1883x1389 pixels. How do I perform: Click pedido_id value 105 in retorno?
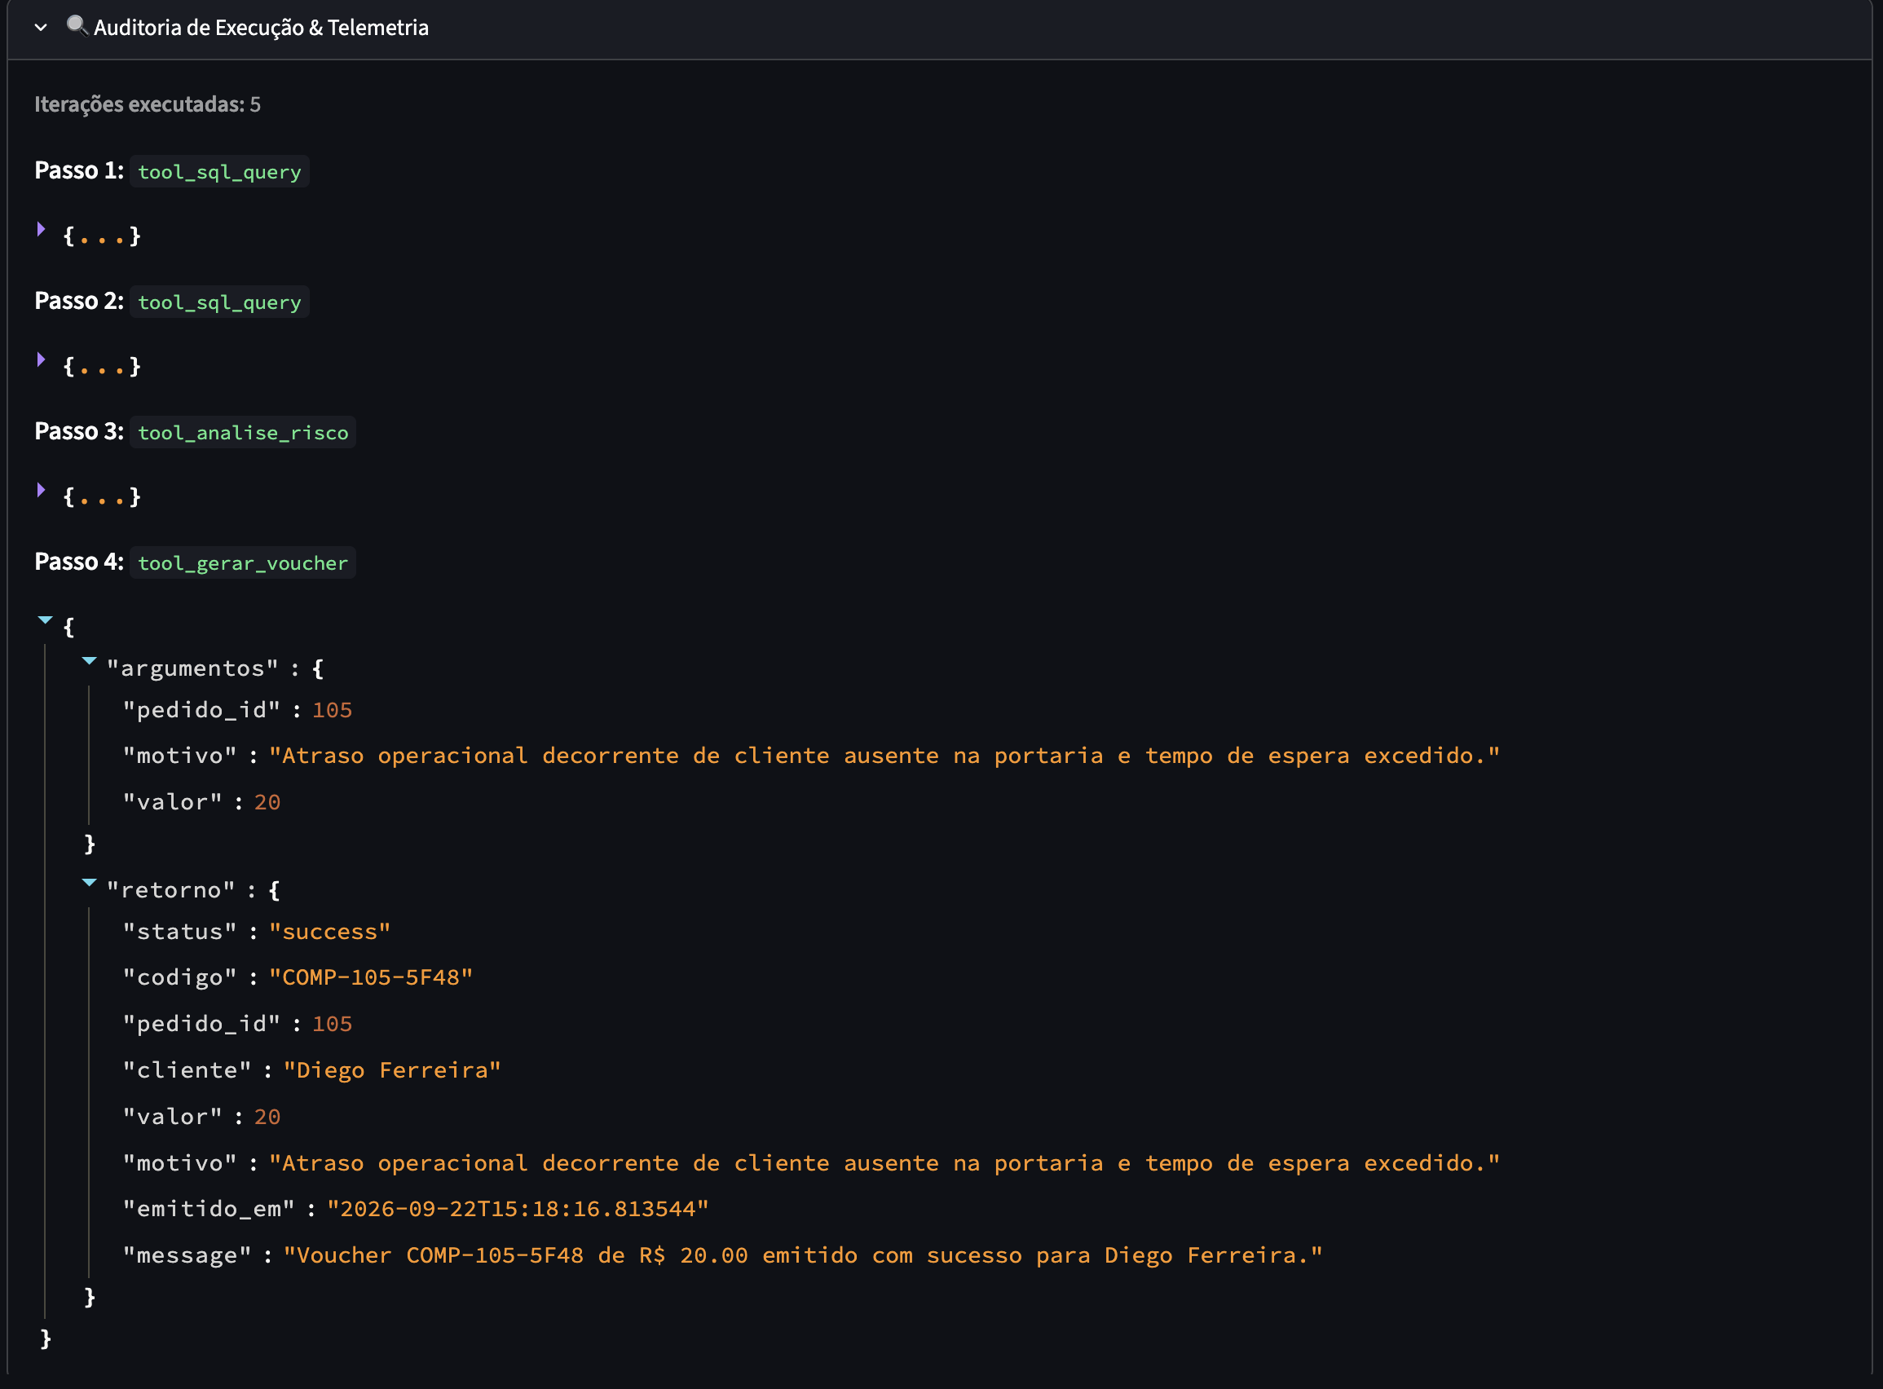[x=332, y=1024]
